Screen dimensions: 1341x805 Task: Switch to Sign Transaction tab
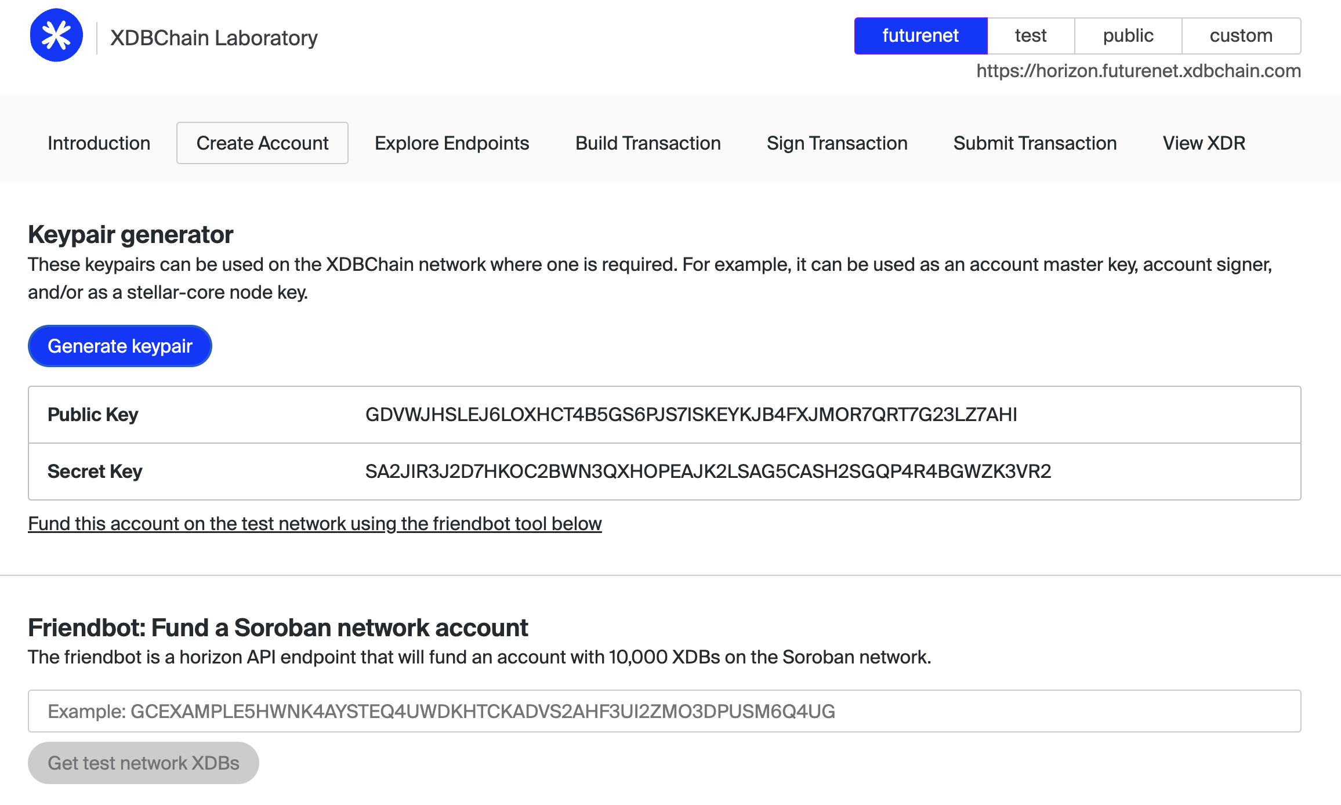click(837, 143)
